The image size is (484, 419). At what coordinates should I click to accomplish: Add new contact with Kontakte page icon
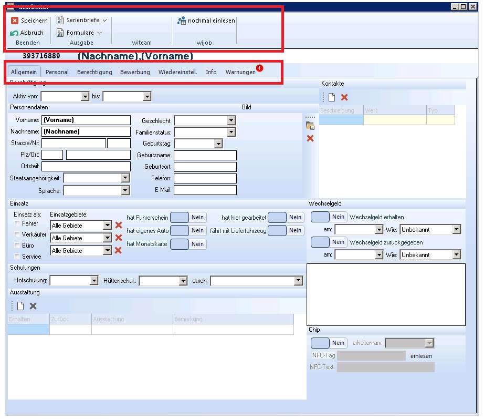point(332,97)
